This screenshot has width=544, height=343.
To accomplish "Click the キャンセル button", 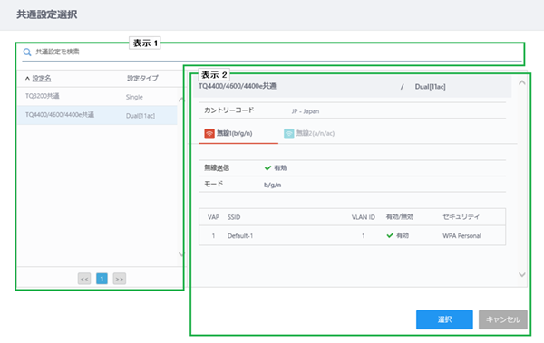I will pos(503,319).
